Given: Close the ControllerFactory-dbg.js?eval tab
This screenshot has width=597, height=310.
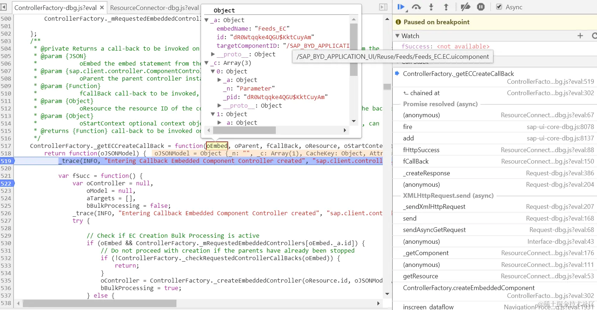Looking at the screenshot, I should [102, 7].
